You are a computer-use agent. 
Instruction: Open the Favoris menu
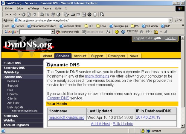tap(47, 8)
